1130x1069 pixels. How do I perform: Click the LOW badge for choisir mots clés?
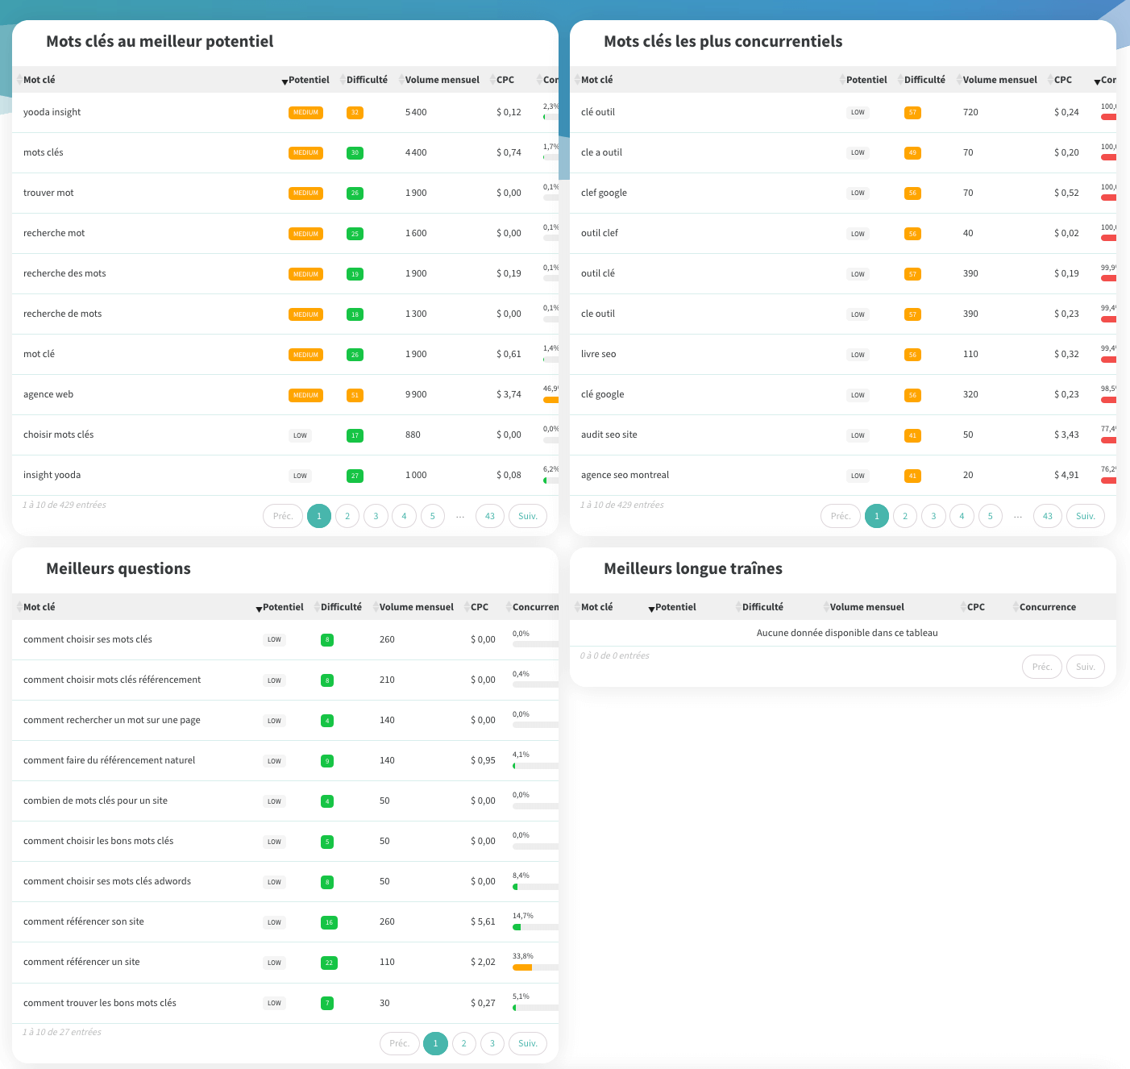pos(300,435)
